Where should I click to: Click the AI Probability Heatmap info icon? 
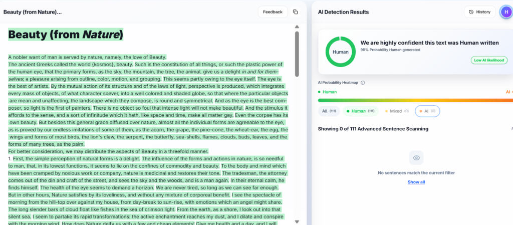pyautogui.click(x=363, y=83)
